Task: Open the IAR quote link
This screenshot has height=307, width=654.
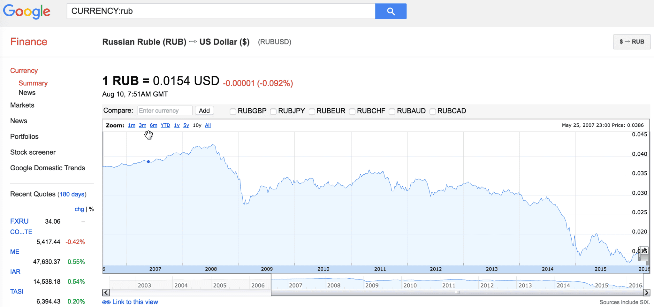Action: coord(15,272)
